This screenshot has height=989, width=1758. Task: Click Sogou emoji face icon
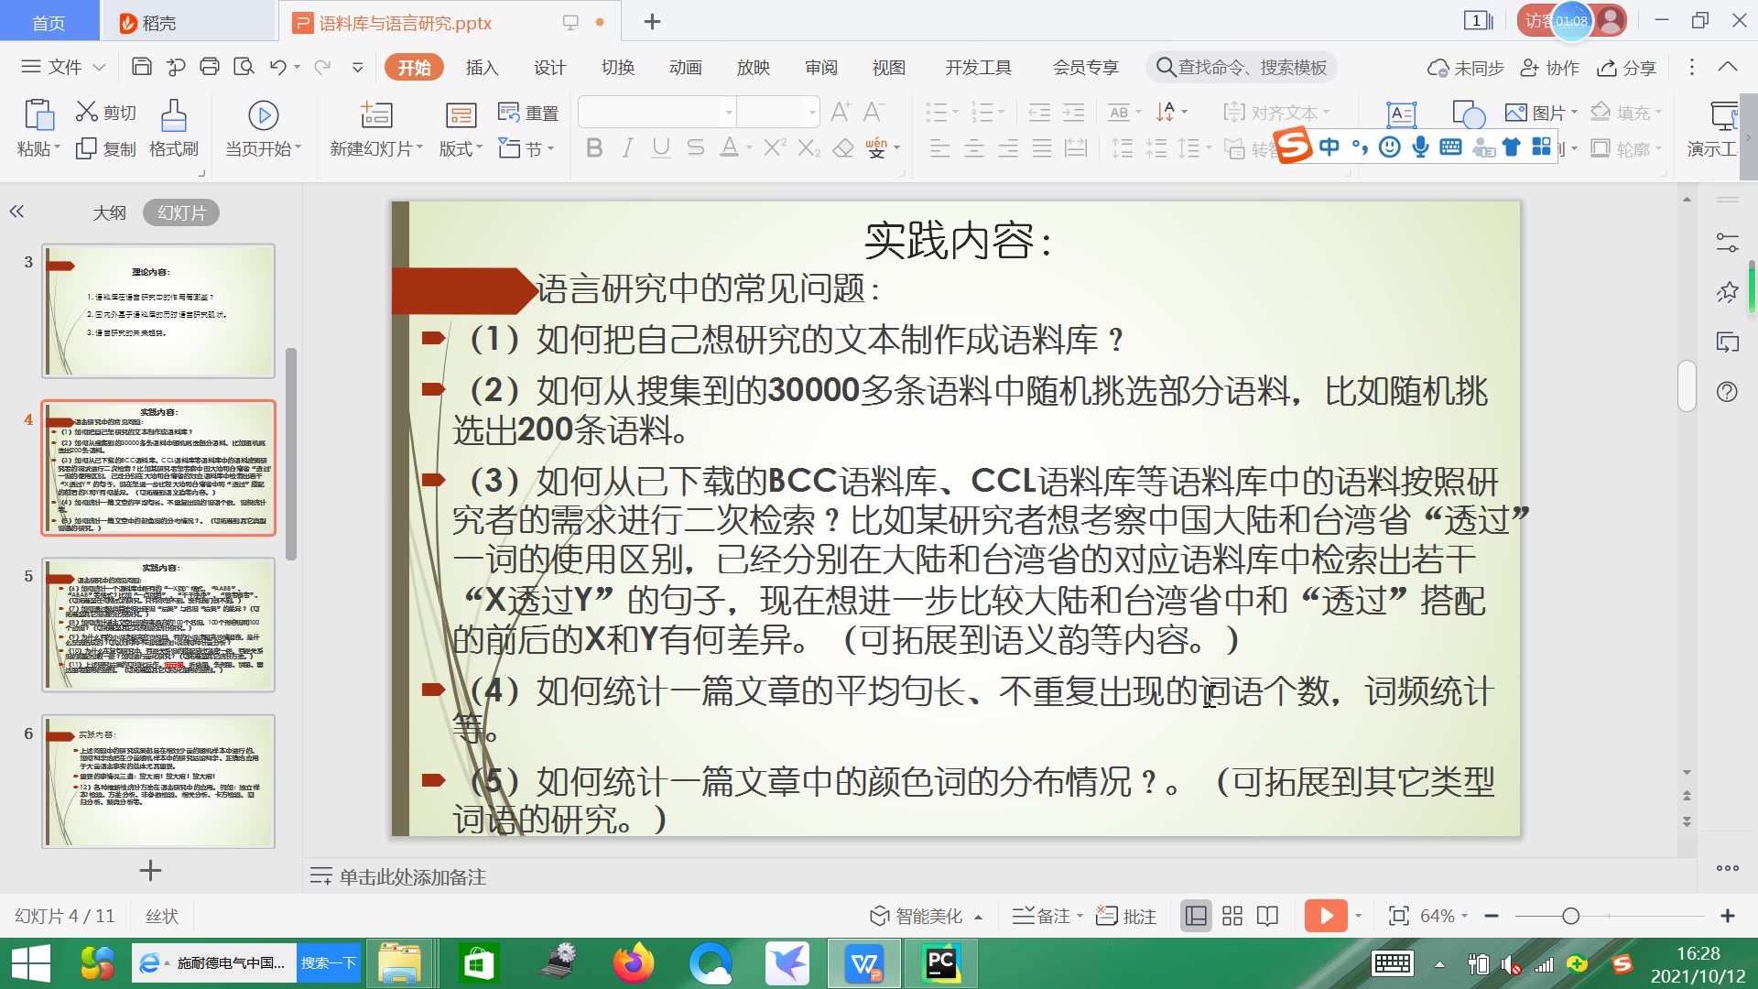pyautogui.click(x=1390, y=147)
